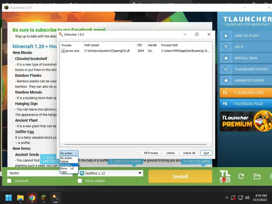
Task: Close the Unlocker window
Action: [209, 34]
